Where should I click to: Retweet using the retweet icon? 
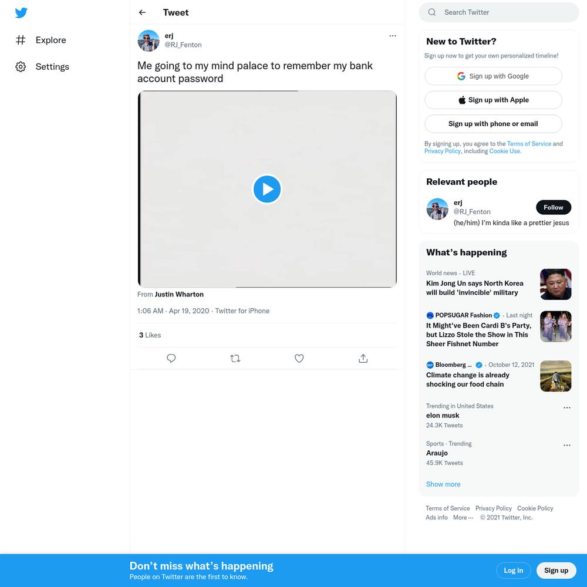coord(235,358)
